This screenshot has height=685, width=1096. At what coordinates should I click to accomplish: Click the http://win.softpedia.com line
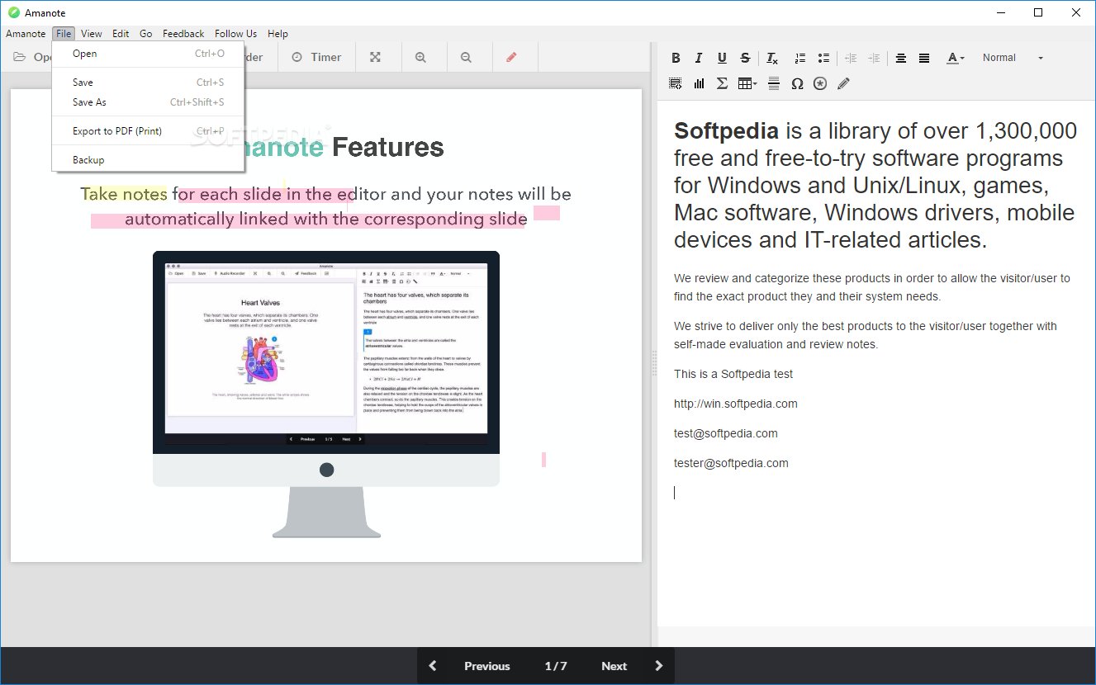tap(736, 404)
